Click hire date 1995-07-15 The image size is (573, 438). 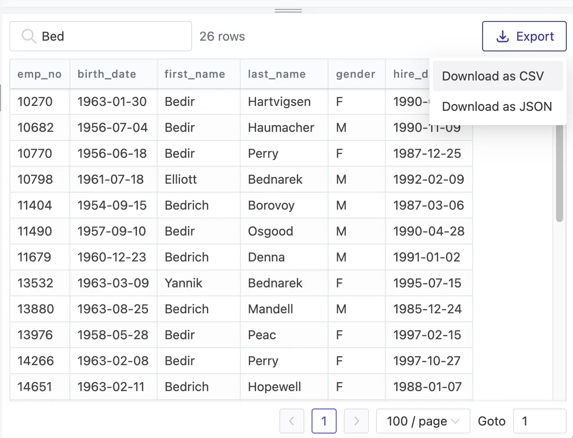pos(427,283)
